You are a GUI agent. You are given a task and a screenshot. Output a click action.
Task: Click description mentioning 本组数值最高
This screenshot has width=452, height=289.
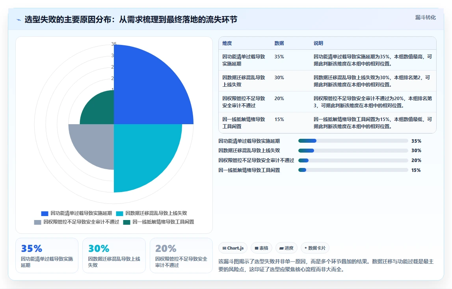pyautogui.click(x=373, y=60)
